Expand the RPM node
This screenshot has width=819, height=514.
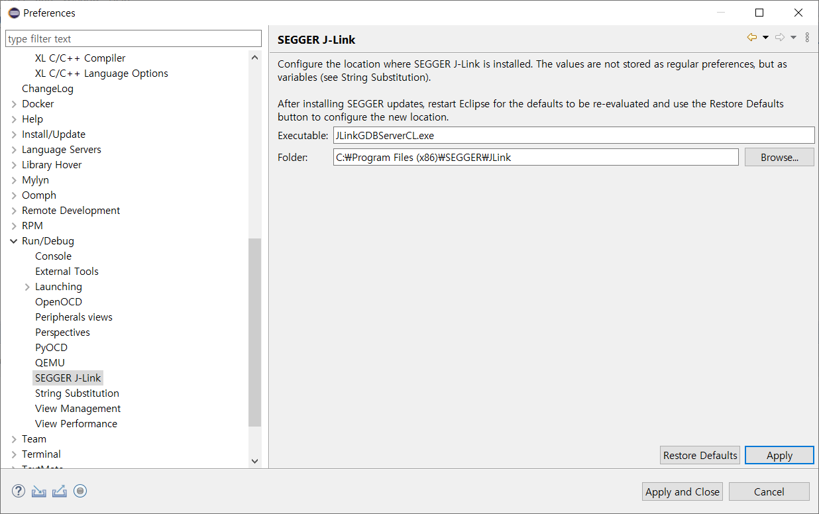coord(14,226)
